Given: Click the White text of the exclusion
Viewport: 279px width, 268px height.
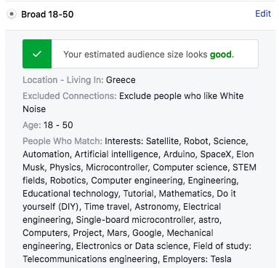Looking at the screenshot, I should click(232, 96).
